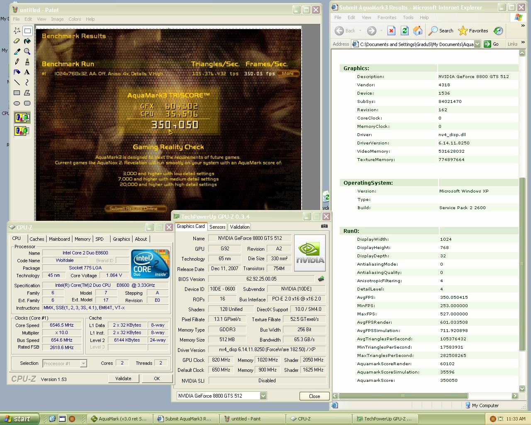Click Show Desktop quick launch icon
This screenshot has width=531, height=425.
tap(62, 419)
